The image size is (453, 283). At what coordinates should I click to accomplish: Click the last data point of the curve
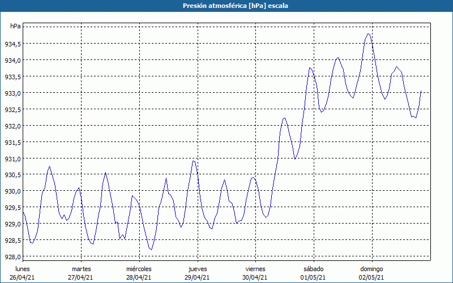click(421, 91)
